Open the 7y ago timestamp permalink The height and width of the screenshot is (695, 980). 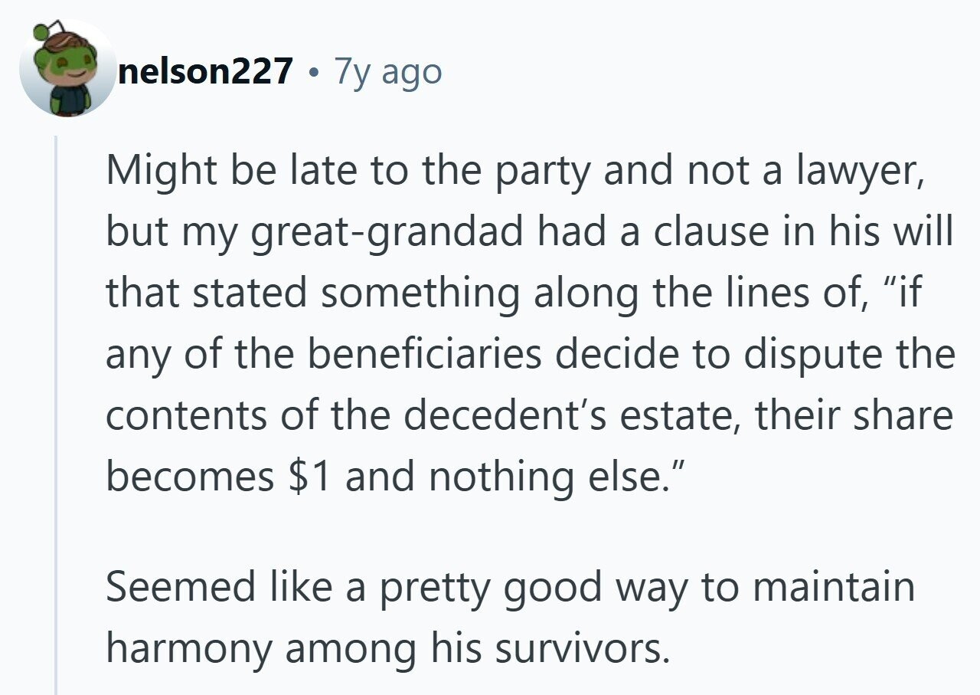point(388,72)
